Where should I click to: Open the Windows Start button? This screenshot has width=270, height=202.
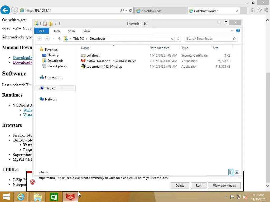pos(6,197)
